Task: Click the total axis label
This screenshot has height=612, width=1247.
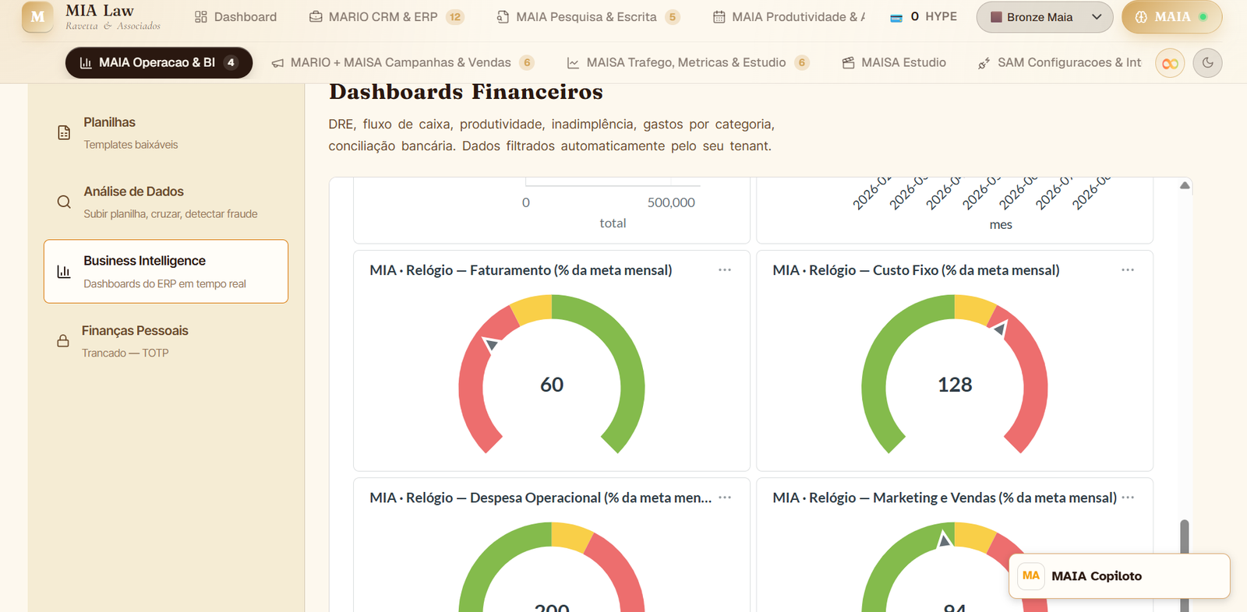Action: (613, 223)
